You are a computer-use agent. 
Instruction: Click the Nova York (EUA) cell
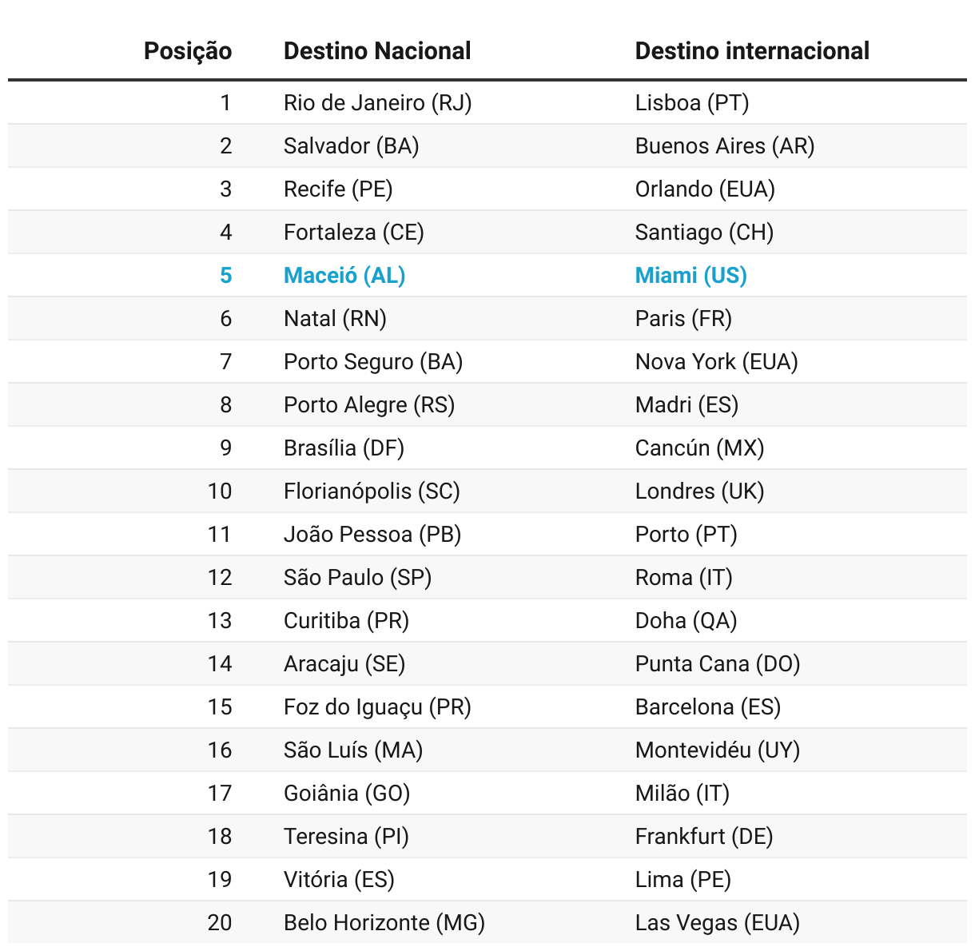(x=717, y=362)
